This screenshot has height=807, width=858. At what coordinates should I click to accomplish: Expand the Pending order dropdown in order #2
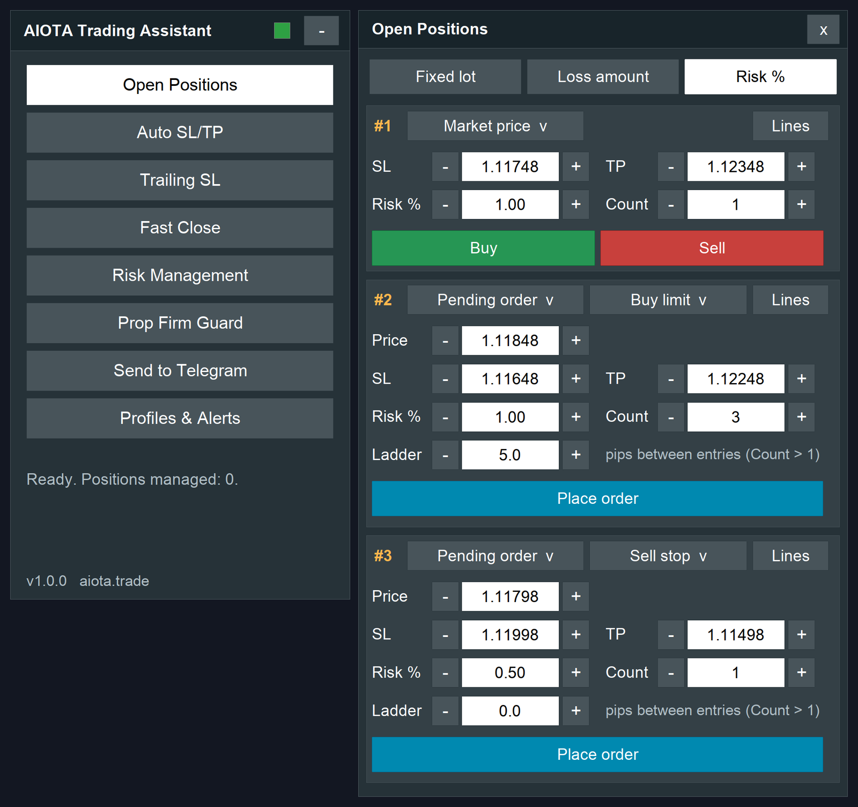point(495,300)
